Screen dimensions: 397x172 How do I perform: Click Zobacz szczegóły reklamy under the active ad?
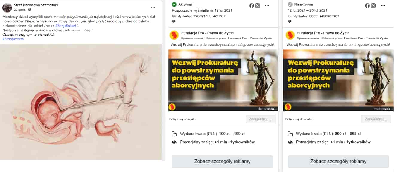[x=222, y=162]
